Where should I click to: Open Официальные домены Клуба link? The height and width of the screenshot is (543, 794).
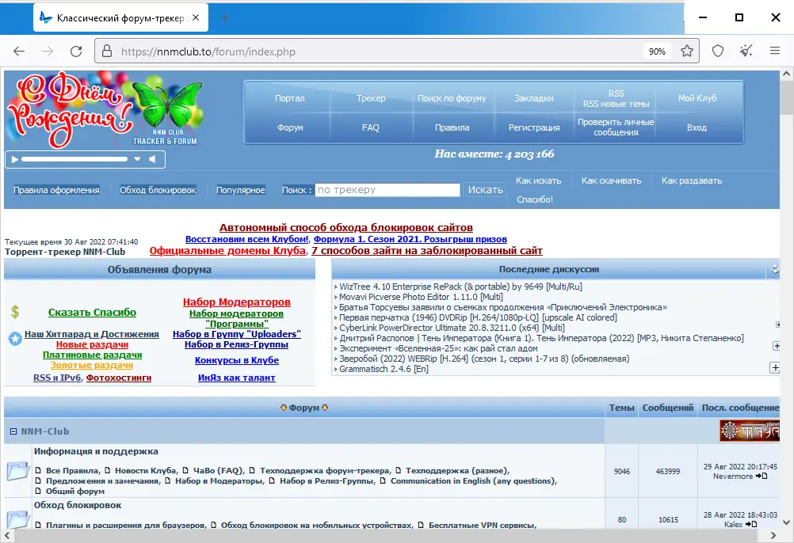click(x=227, y=251)
